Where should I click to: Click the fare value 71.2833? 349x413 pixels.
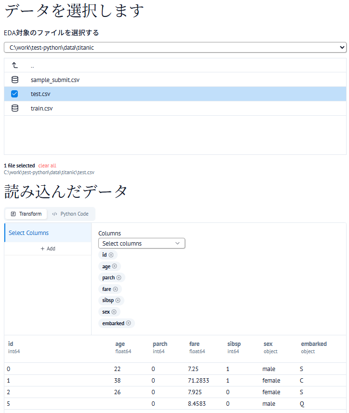tap(199, 381)
